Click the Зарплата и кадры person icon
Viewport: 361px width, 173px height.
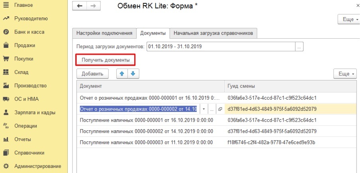(6, 113)
